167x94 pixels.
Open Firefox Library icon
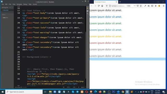pyautogui.click(x=149, y=6)
